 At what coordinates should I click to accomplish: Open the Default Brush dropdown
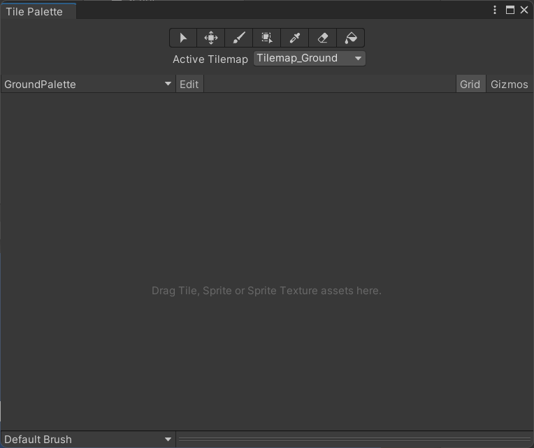88,440
